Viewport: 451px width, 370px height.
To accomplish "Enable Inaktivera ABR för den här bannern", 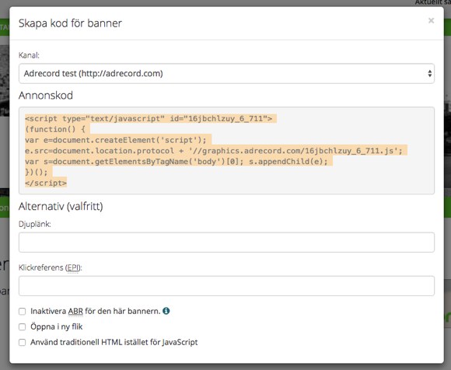I will pyautogui.click(x=22, y=312).
